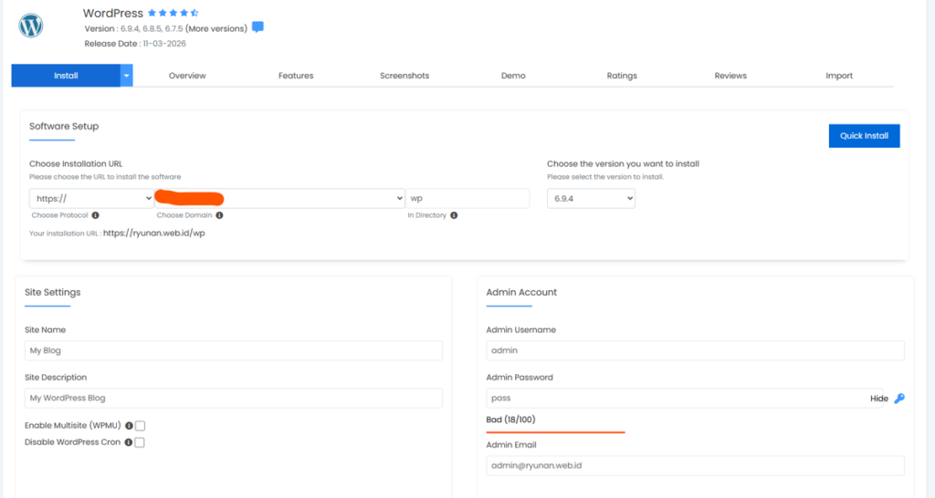
Task: View the Ratings tab
Action: [x=622, y=76]
